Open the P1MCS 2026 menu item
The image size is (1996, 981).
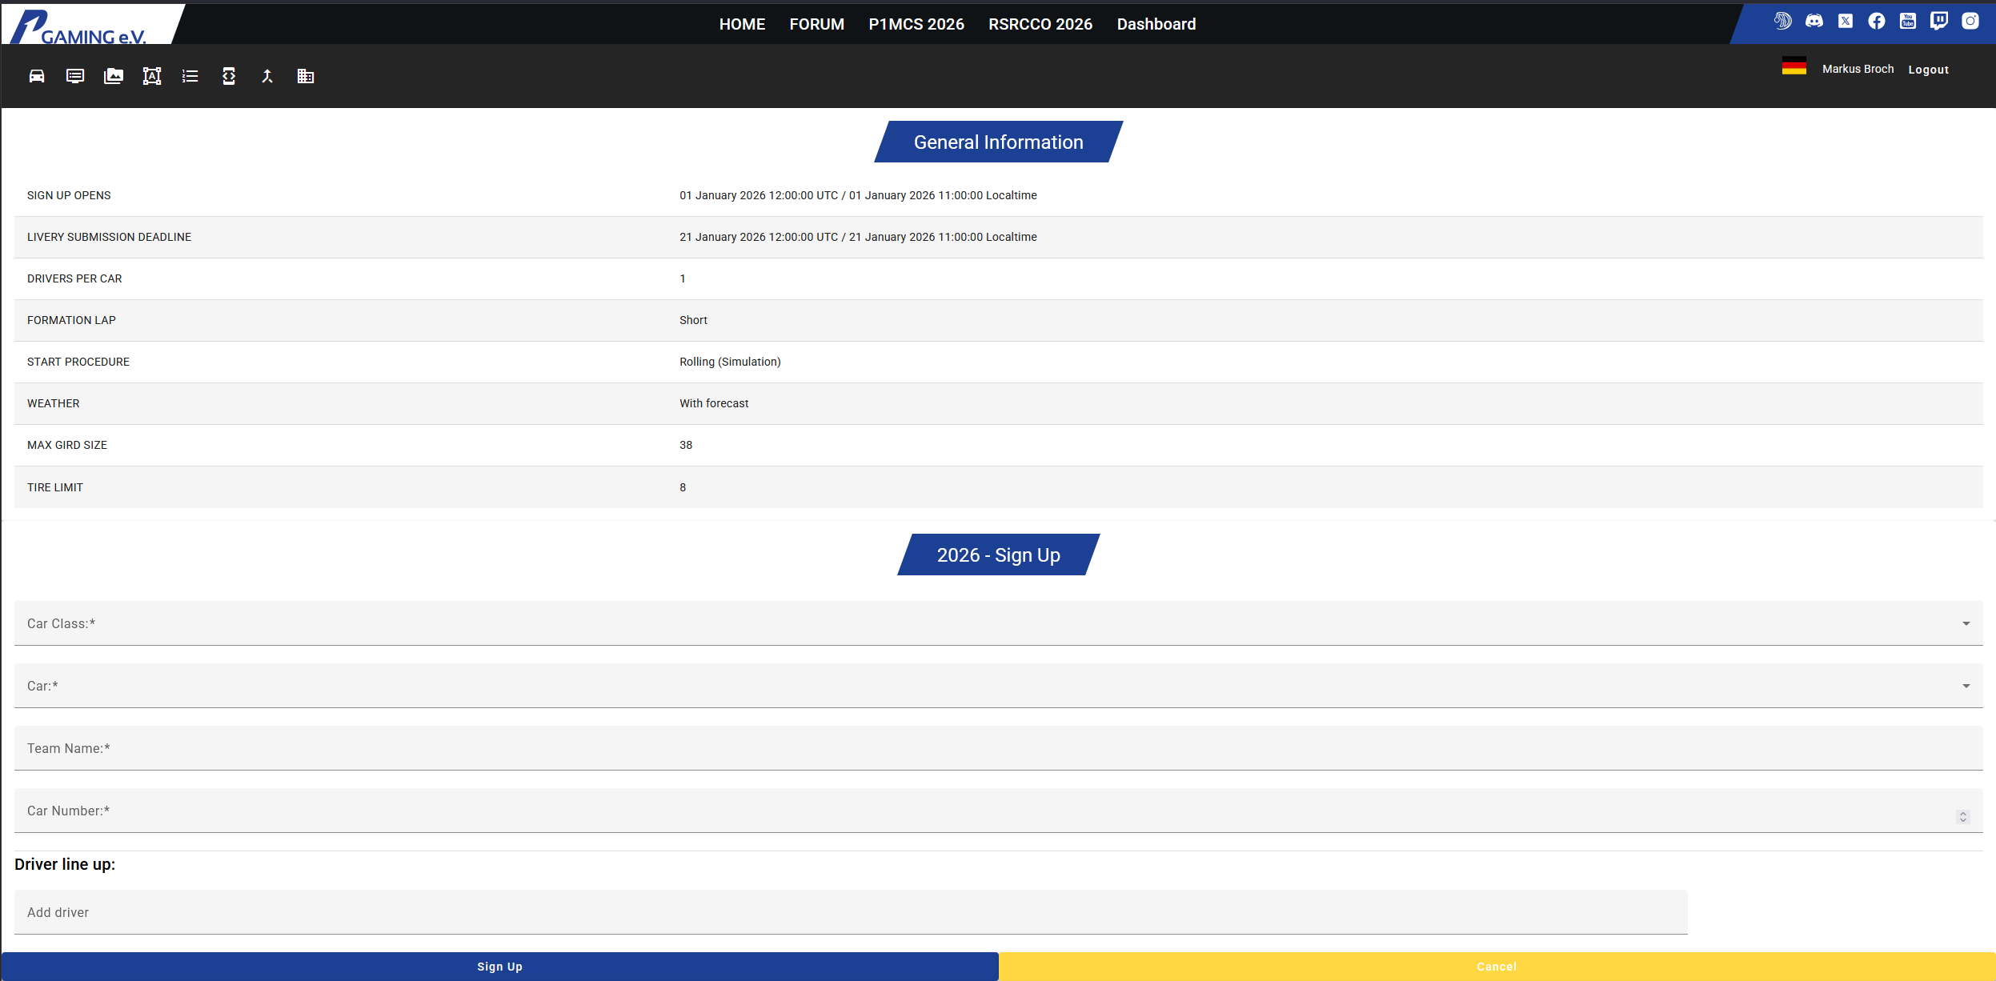pos(916,24)
